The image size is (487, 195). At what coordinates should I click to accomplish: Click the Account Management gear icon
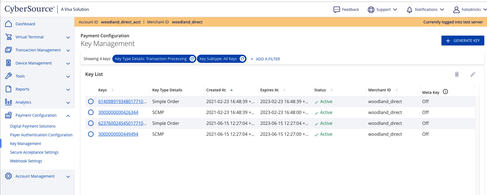8,176
